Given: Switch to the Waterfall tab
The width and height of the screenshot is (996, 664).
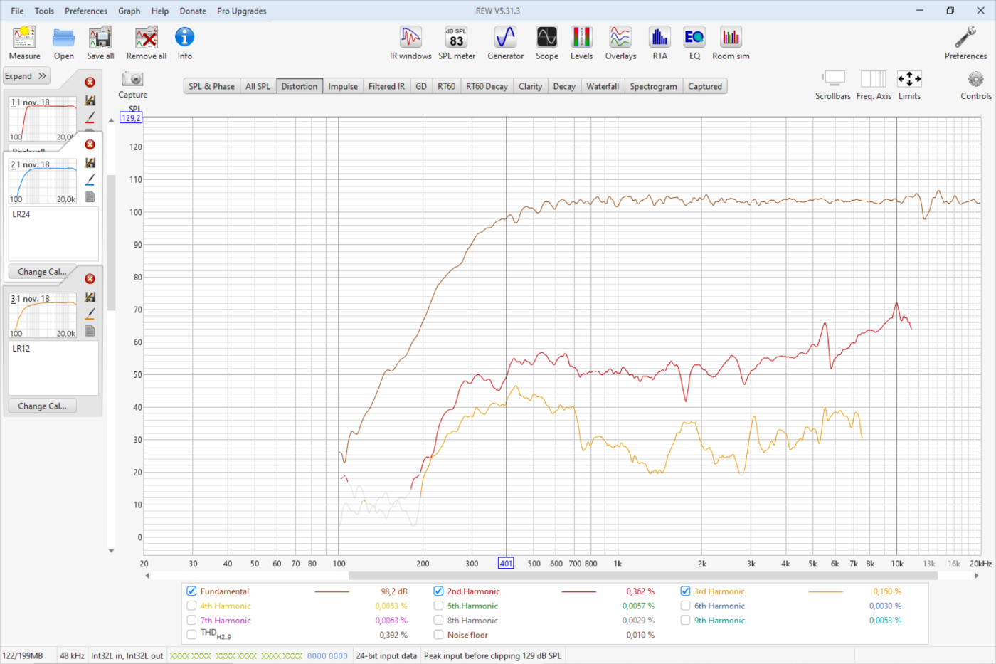Looking at the screenshot, I should coord(602,86).
